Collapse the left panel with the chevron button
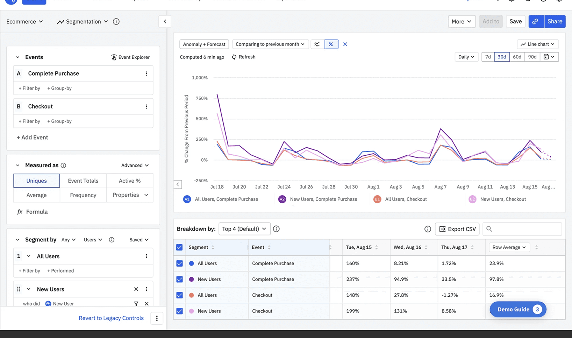Image resolution: width=572 pixels, height=338 pixels. tap(165, 22)
